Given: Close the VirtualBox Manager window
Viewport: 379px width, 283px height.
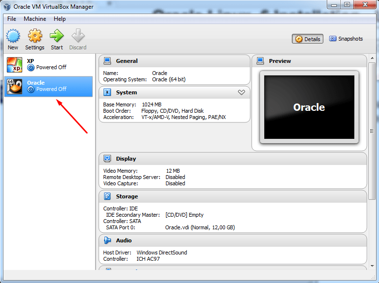Looking at the screenshot, I should 365,4.
